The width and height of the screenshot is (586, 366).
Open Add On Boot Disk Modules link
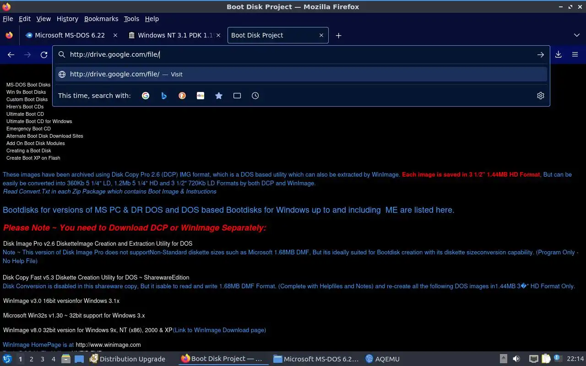pyautogui.click(x=35, y=143)
